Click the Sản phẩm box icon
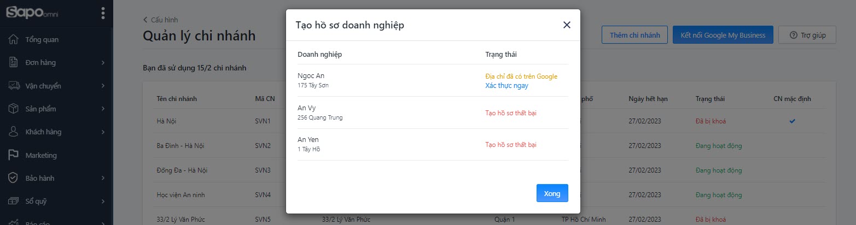Screen dimensions: 856x225 tap(14, 109)
